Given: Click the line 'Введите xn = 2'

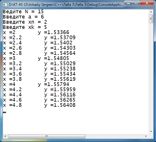Looking at the screenshot, I should tap(25, 22).
